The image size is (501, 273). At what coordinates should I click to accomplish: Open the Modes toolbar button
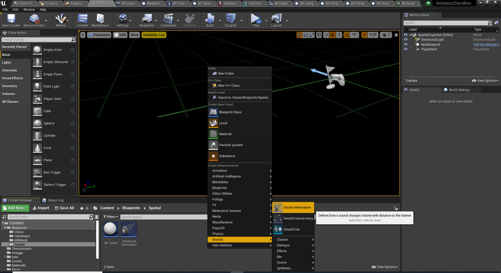click(x=61, y=20)
